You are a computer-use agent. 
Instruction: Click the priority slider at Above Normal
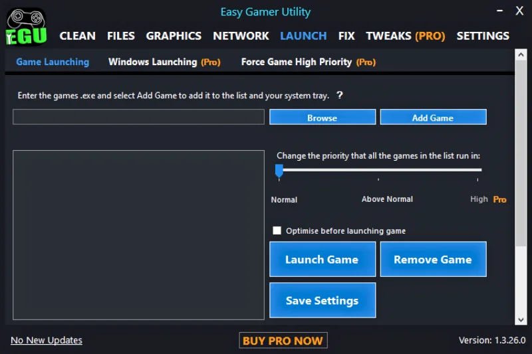(378, 170)
